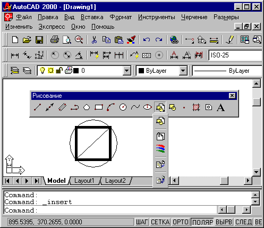Toggle ПОЛЯР polar tracking
The width and height of the screenshot is (264, 228).
202,222
